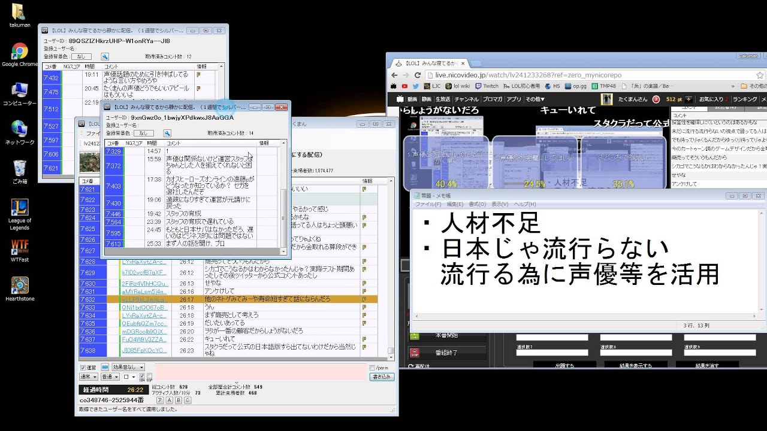Enable the /perm checkbox
The height and width of the screenshot is (431, 767).
click(x=372, y=368)
